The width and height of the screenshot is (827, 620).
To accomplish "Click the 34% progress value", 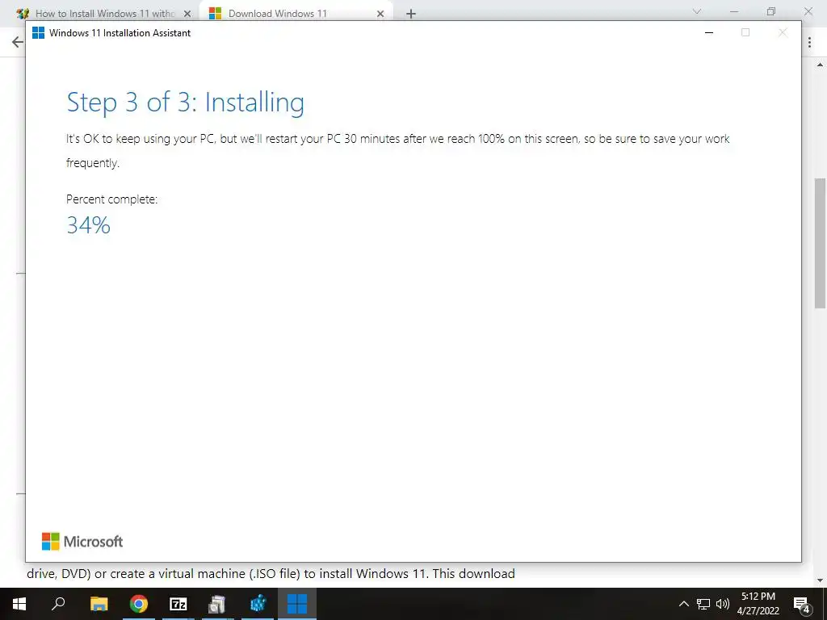I will [89, 226].
